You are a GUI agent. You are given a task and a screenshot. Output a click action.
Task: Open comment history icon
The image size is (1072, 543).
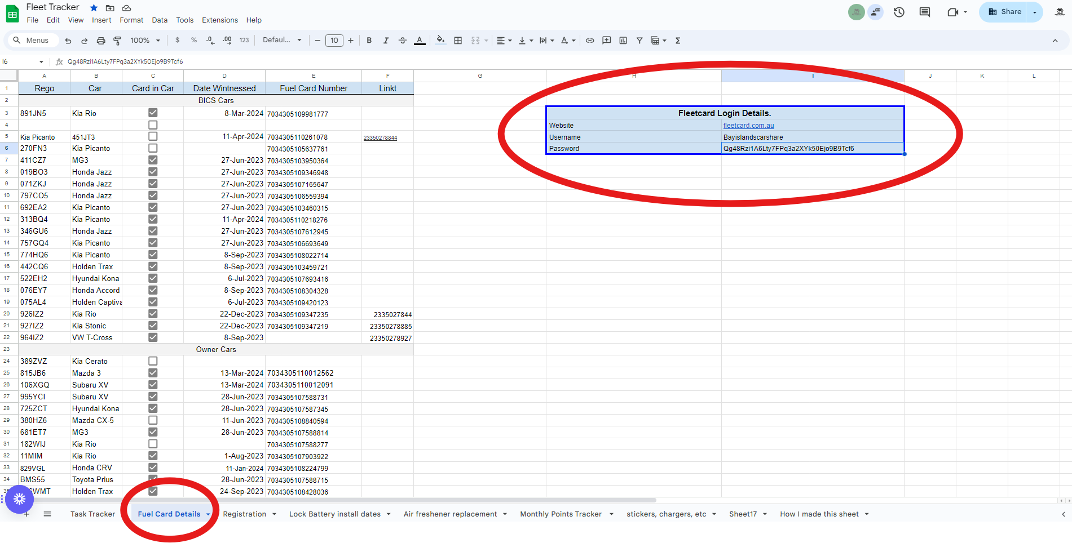click(925, 12)
